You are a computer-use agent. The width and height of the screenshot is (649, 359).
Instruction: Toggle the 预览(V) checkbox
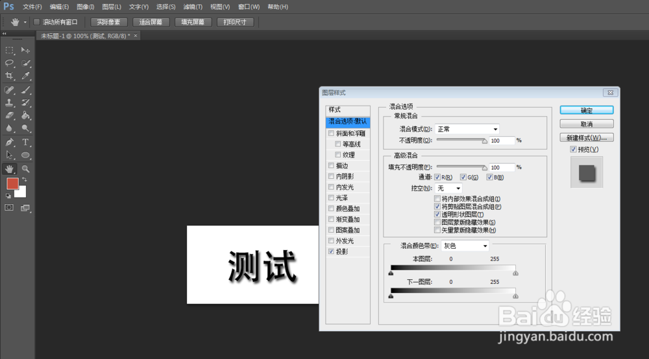(x=573, y=150)
